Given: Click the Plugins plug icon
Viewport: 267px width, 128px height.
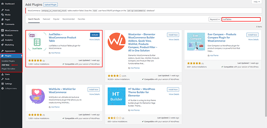Looking at the screenshot, I should tap(2, 56).
